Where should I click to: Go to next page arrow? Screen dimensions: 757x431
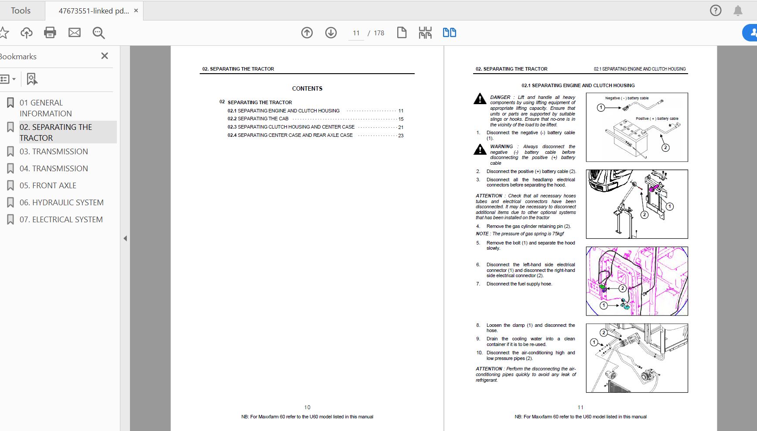coord(331,33)
